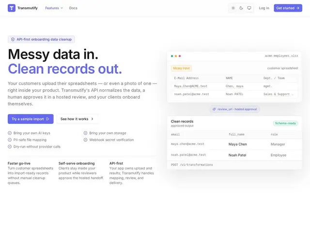
Task: Click the acme-employees.xlsx filename
Action: 281,56
